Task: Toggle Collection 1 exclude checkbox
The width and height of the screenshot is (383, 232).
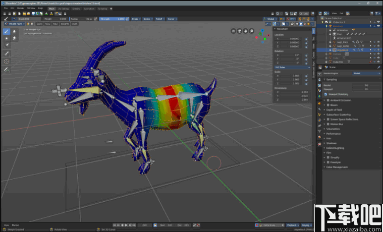Action: coord(326,22)
